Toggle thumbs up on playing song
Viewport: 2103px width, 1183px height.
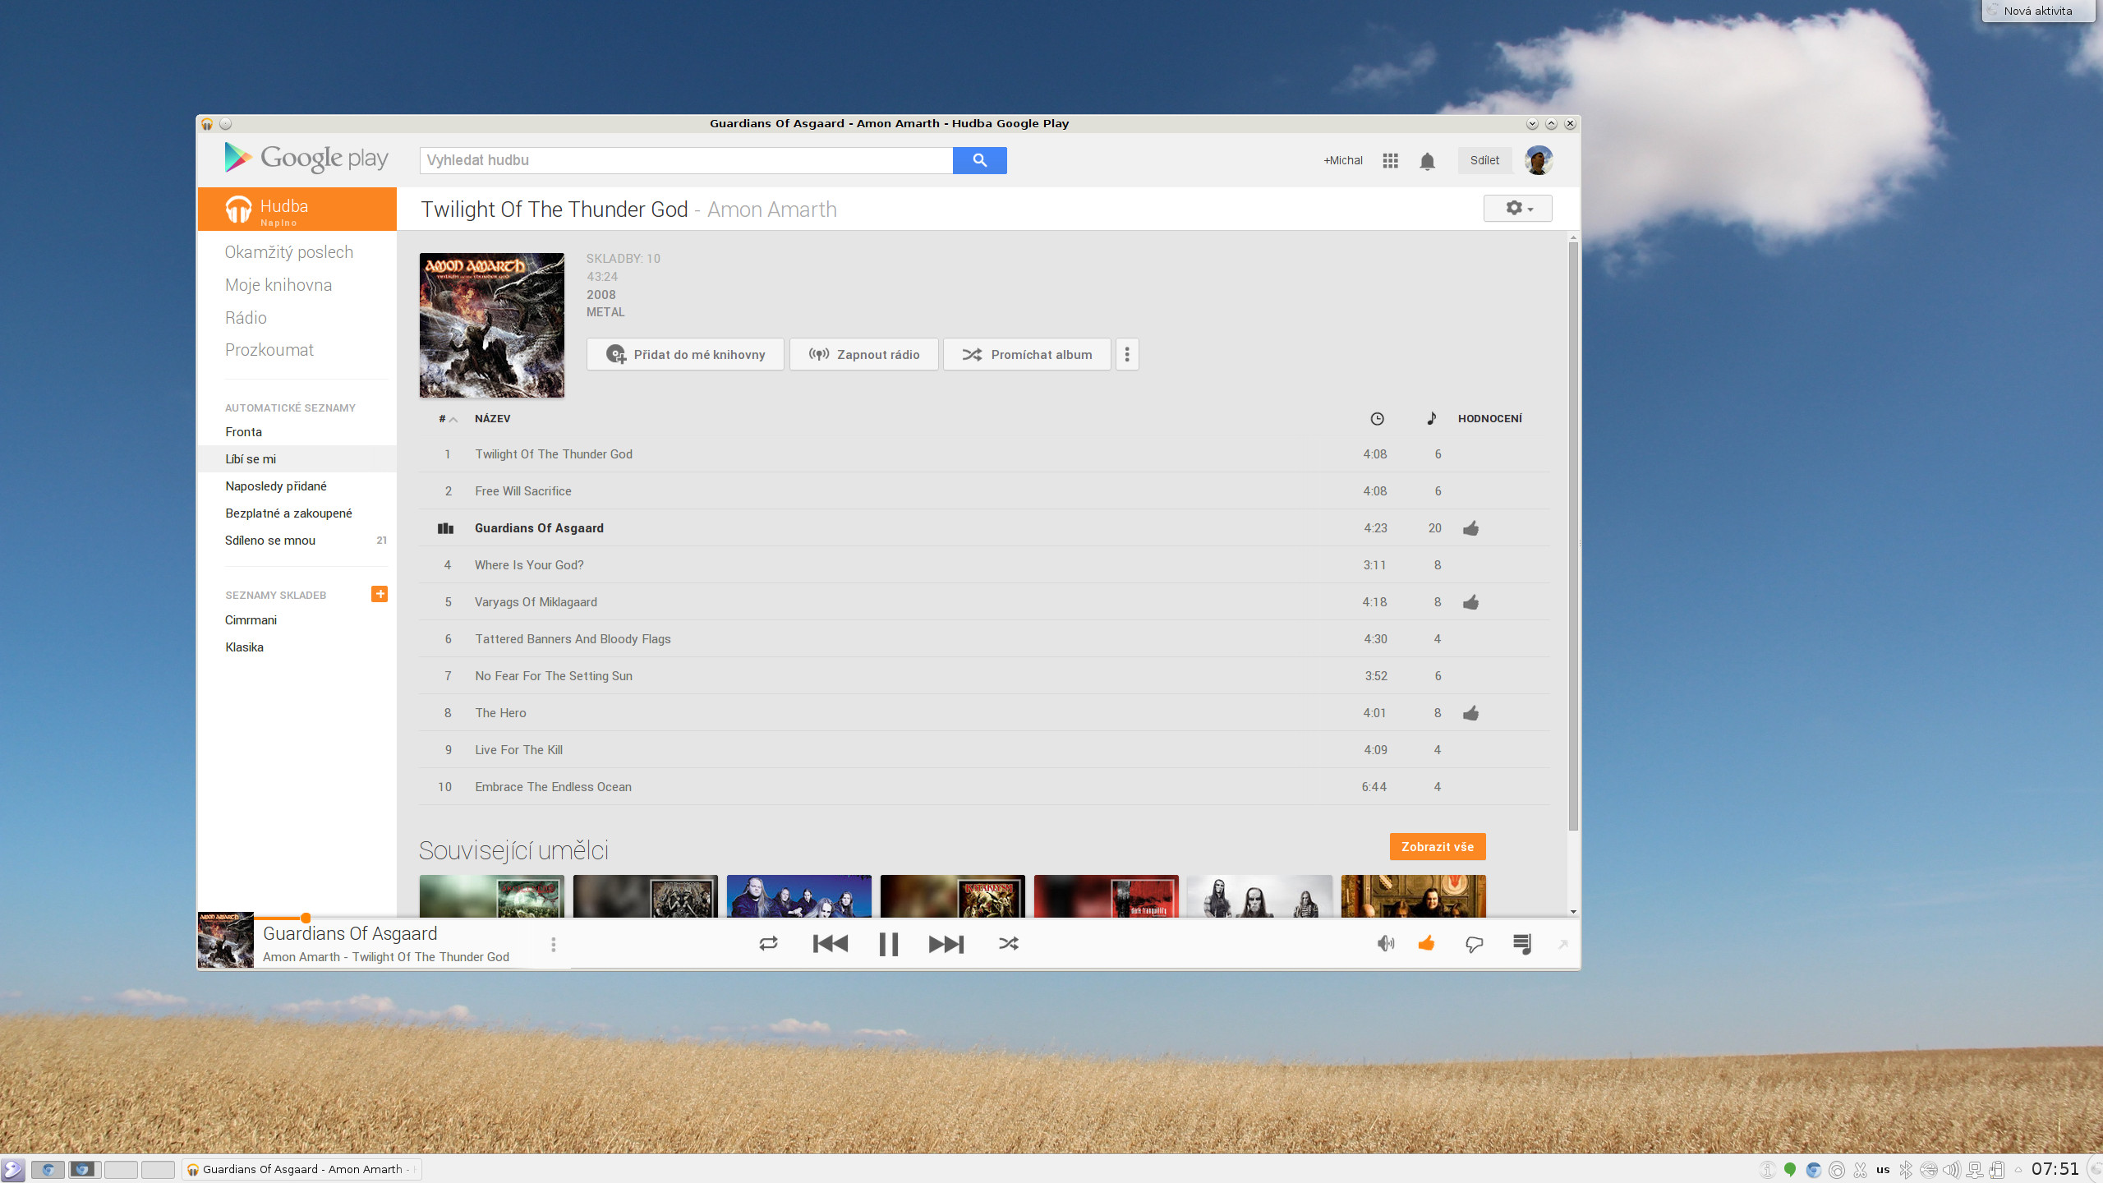1427,943
